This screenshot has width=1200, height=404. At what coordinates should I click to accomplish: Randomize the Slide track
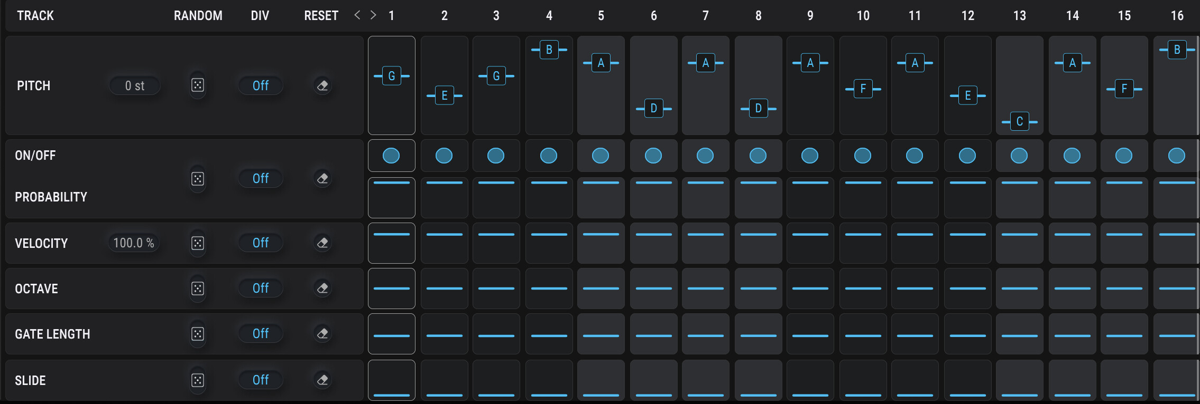[x=198, y=380]
